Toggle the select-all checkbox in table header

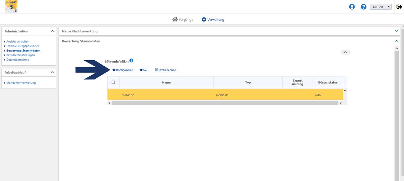pos(113,82)
